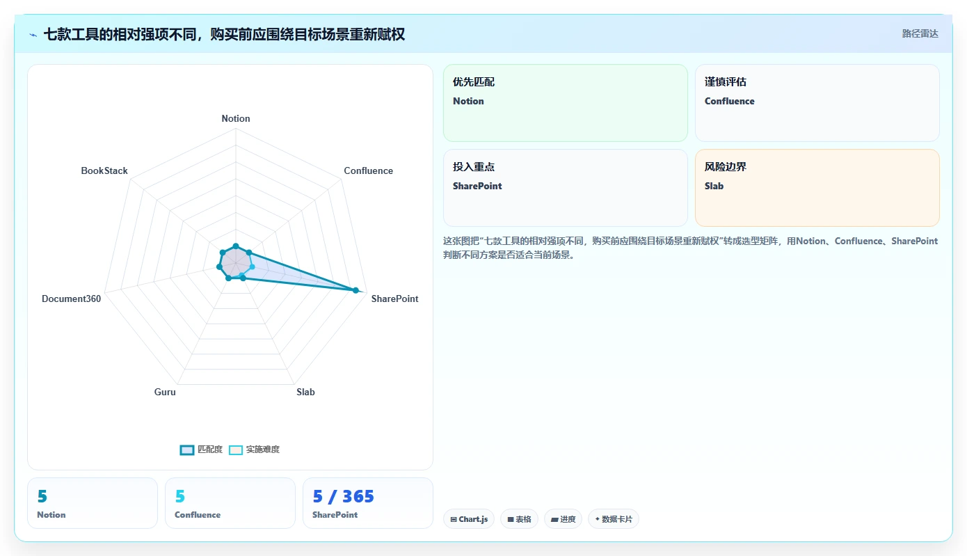Click the 进度 tag
Screen dimensions: 967x556
[563, 519]
